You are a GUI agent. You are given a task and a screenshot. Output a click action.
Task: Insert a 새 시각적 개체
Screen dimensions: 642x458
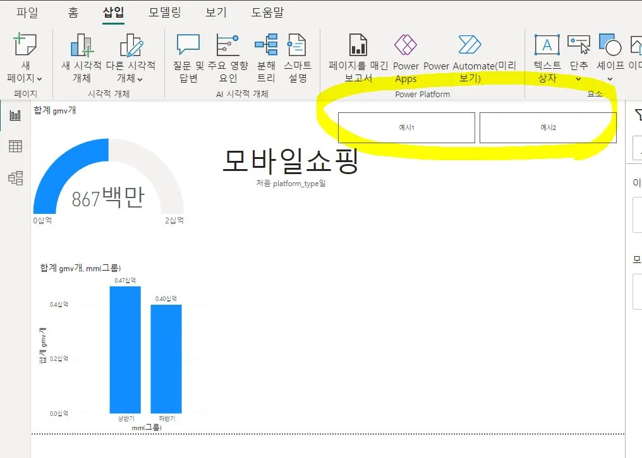pos(82,57)
